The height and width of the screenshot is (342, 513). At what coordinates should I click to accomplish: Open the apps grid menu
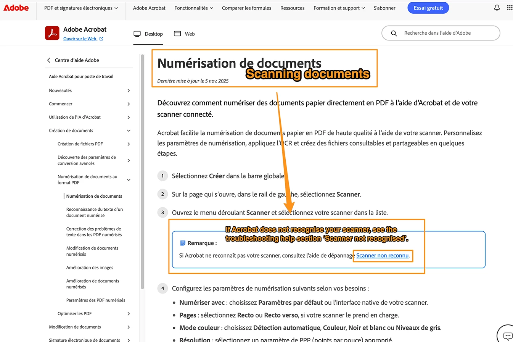point(510,8)
